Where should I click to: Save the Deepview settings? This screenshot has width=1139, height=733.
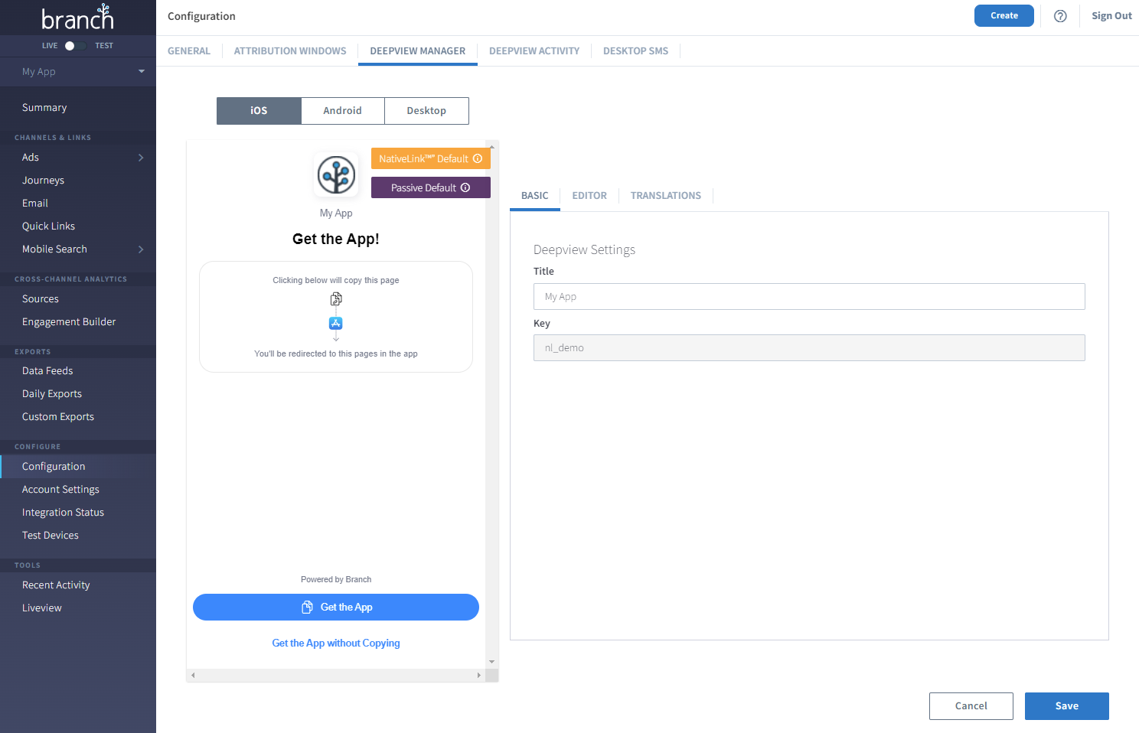(x=1067, y=706)
